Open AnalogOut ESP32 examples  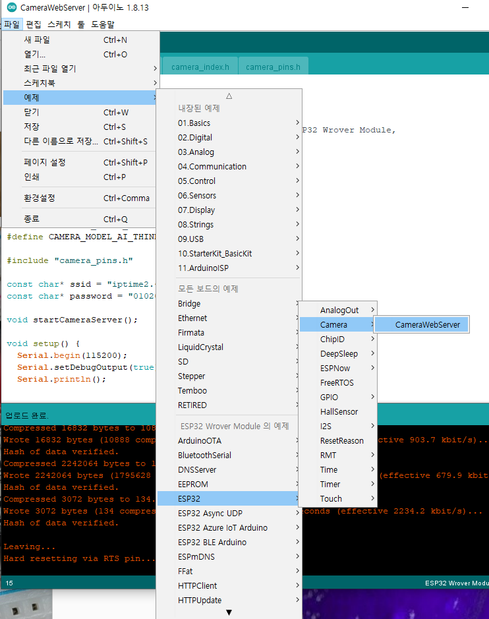coord(338,310)
